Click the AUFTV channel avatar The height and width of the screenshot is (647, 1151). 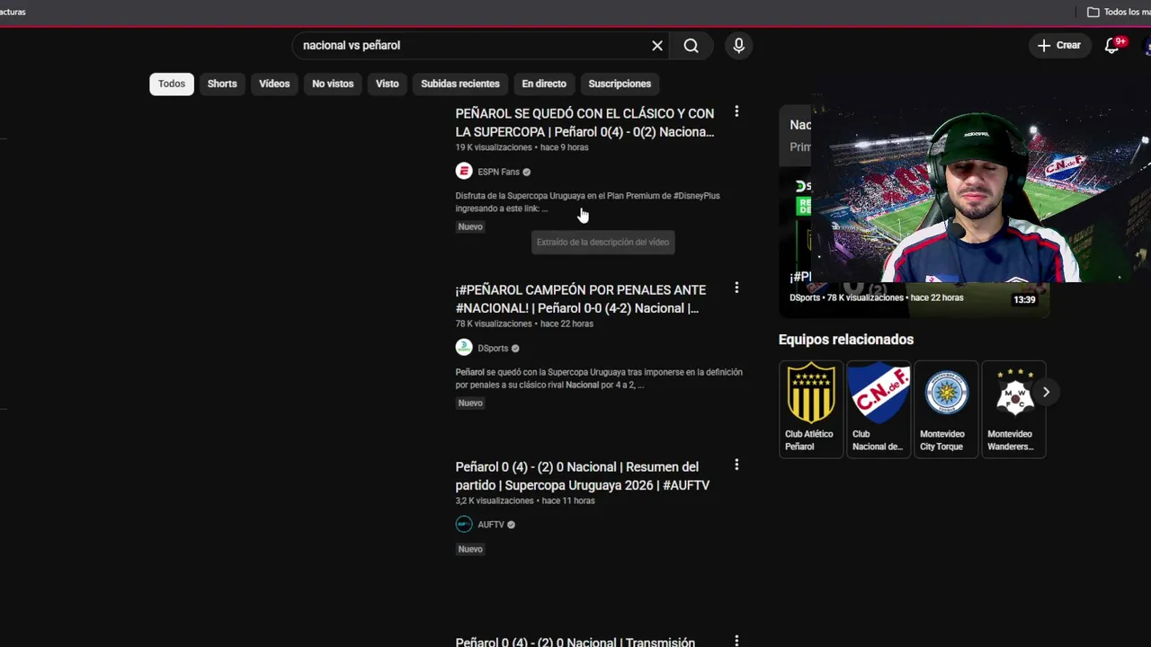tap(464, 525)
